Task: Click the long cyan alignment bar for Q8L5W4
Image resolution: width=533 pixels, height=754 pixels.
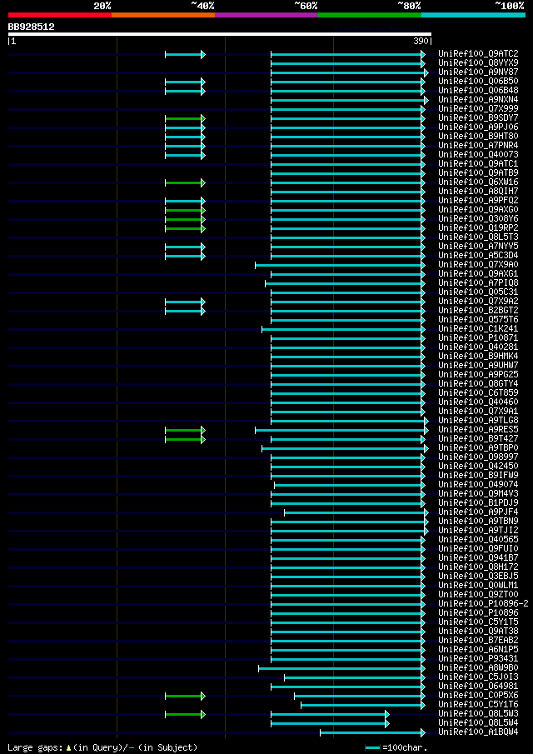Action: [330, 724]
